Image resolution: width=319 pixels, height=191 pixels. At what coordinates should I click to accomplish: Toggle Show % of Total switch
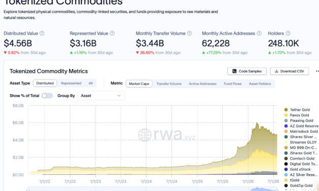pos(47,95)
